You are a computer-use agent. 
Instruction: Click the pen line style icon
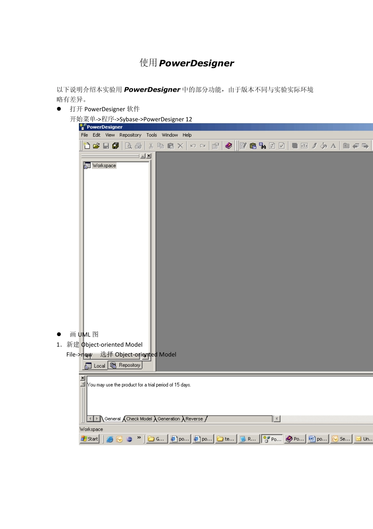314,146
